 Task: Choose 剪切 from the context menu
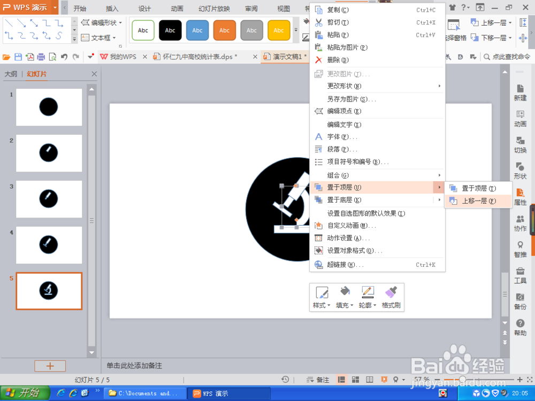click(x=377, y=22)
